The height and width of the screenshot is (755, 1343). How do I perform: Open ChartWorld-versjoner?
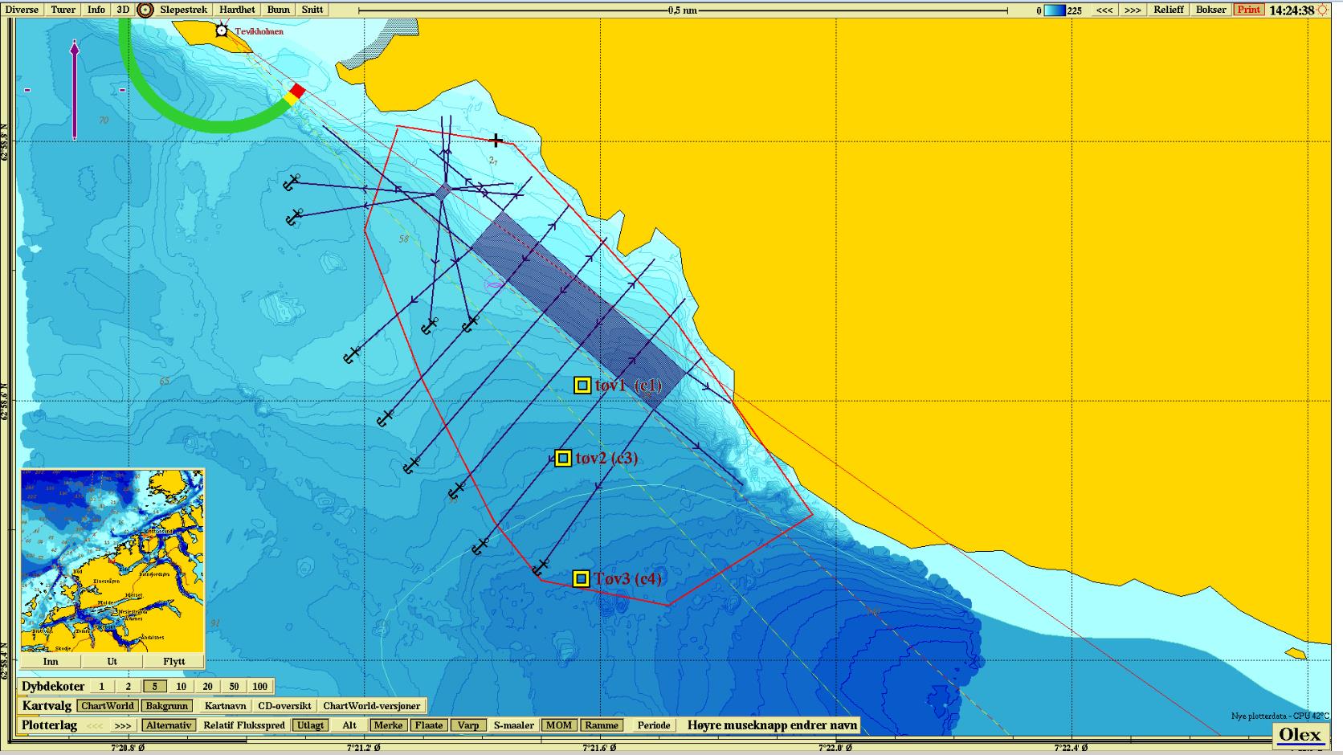372,706
